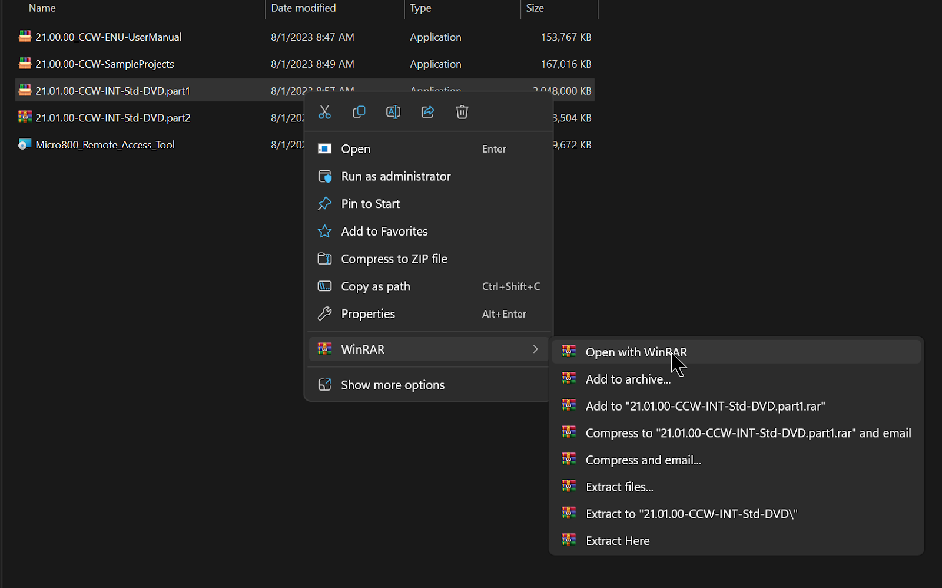The image size is (942, 588).
Task: Select file 21.00.00-CCW-SampleProjects
Action: [105, 64]
